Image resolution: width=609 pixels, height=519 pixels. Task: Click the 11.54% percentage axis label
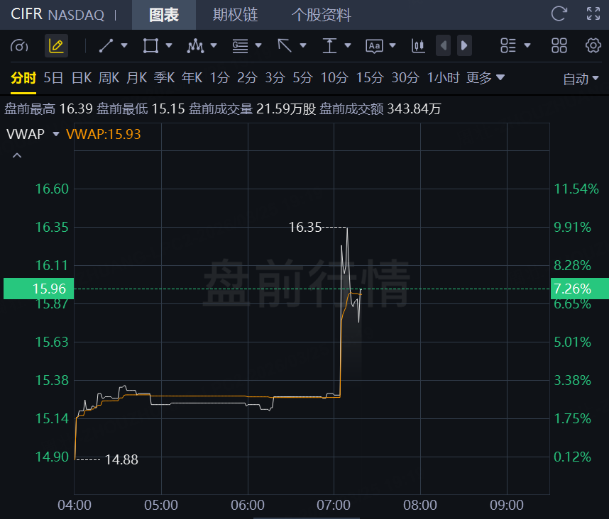576,189
